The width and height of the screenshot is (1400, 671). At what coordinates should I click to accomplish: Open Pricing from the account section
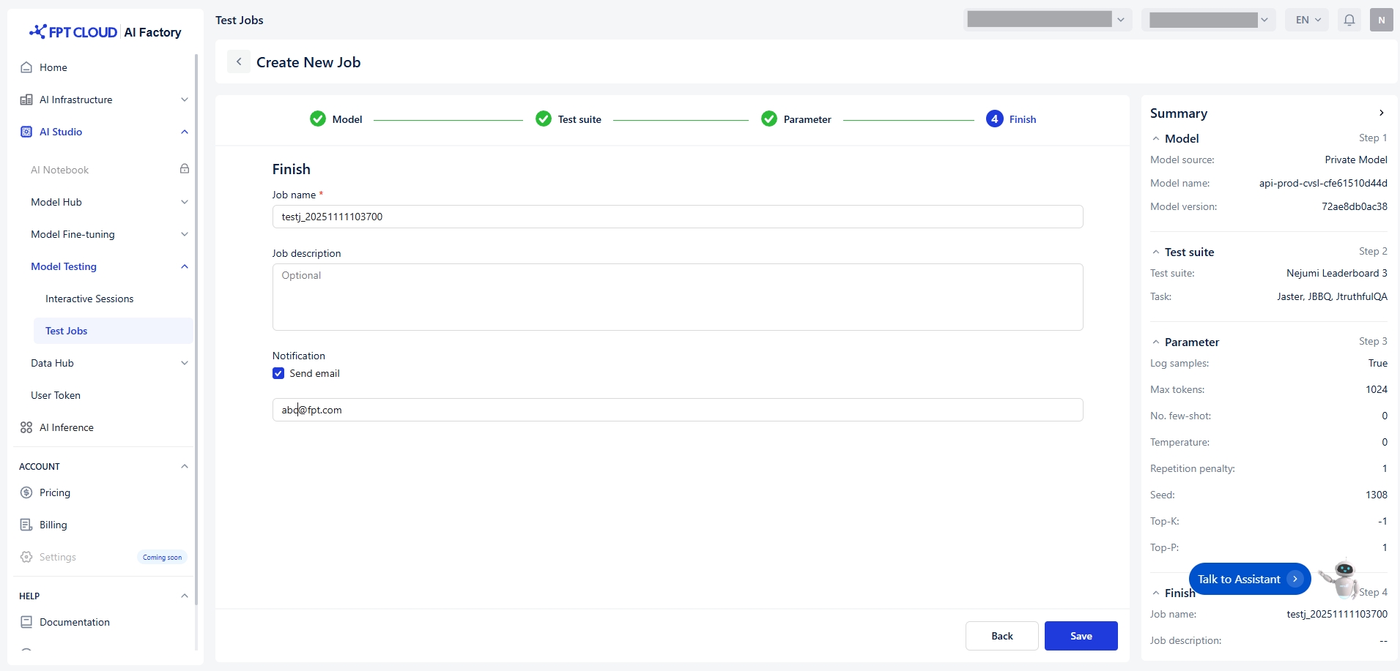tap(55, 492)
